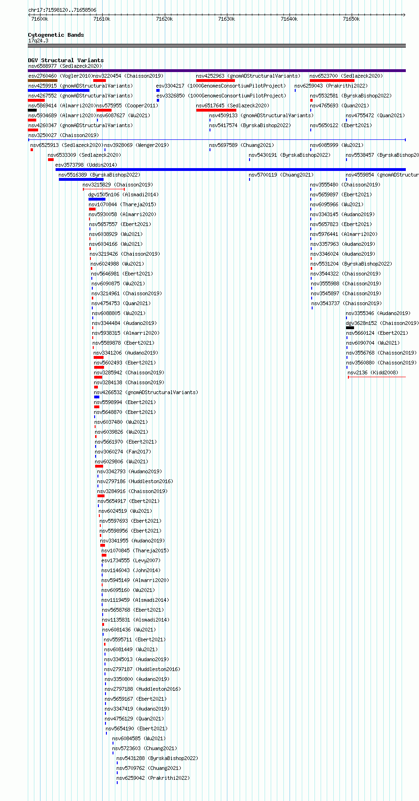Click the 71620k ruler position label

pyautogui.click(x=164, y=19)
